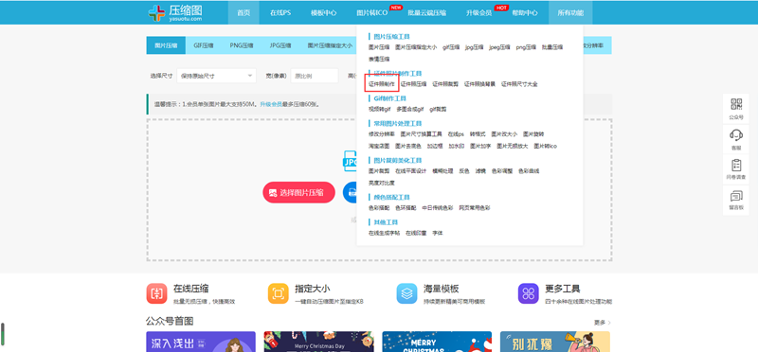Click the 更多 link beside 公众号首图
The height and width of the screenshot is (352, 758).
603,323
